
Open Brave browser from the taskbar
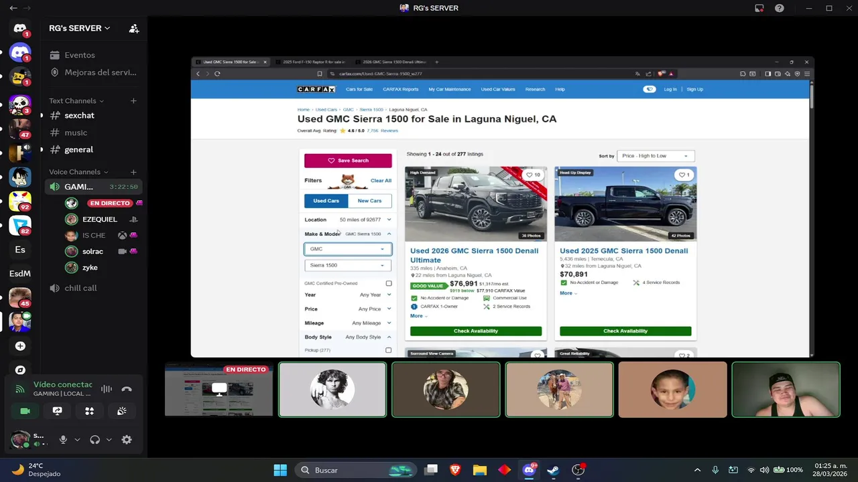[455, 470]
